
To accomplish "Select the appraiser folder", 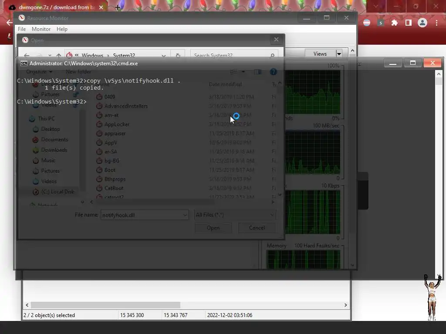I will tap(115, 133).
